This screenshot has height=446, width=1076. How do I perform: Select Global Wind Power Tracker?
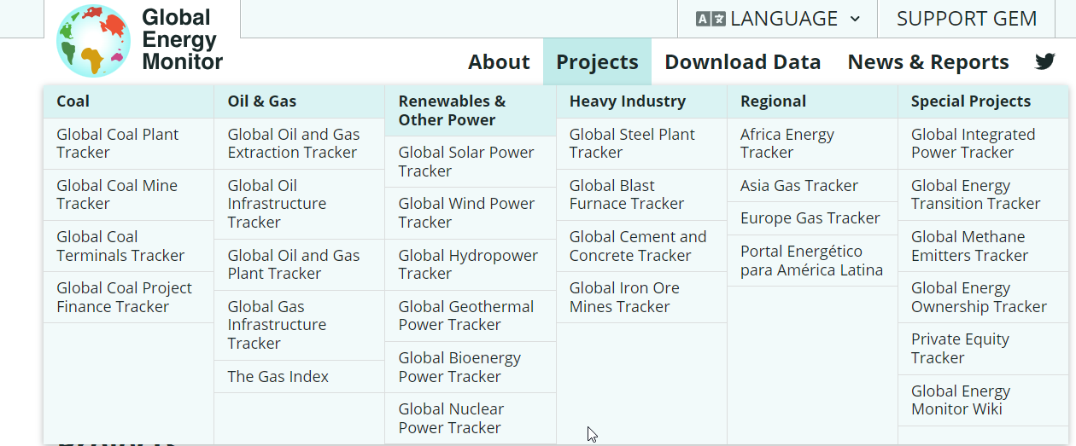click(x=465, y=212)
